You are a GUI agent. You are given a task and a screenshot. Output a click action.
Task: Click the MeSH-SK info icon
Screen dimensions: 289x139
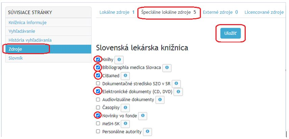click(125, 124)
